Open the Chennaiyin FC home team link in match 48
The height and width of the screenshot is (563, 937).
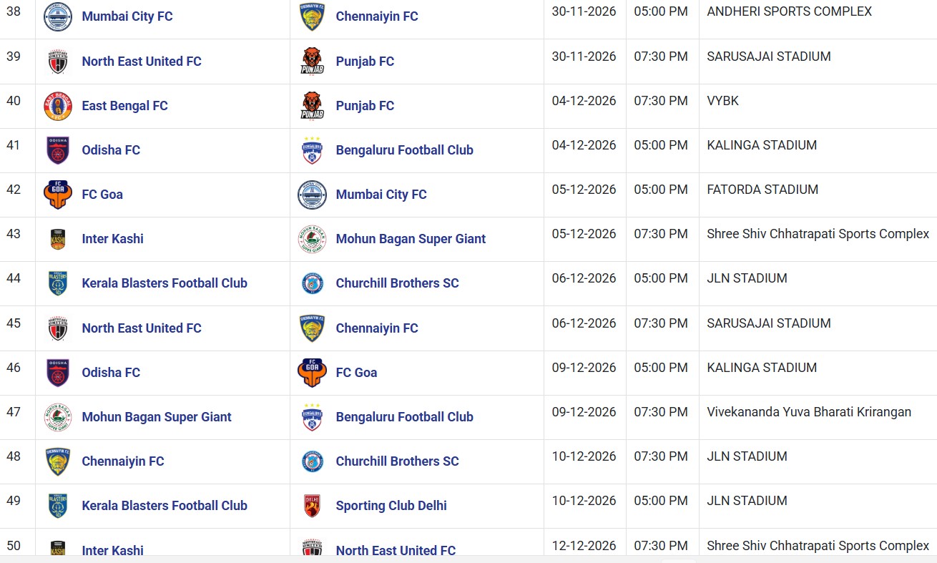pos(123,461)
